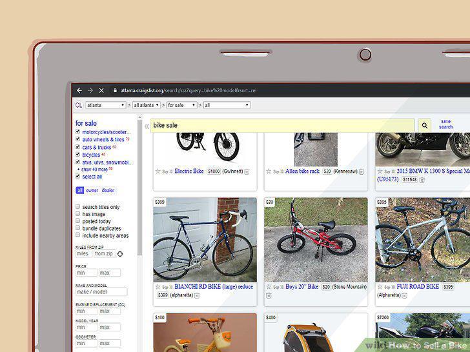The width and height of the screenshot is (470, 352).
Task: Open the red boys bike photo
Action: tap(316, 240)
